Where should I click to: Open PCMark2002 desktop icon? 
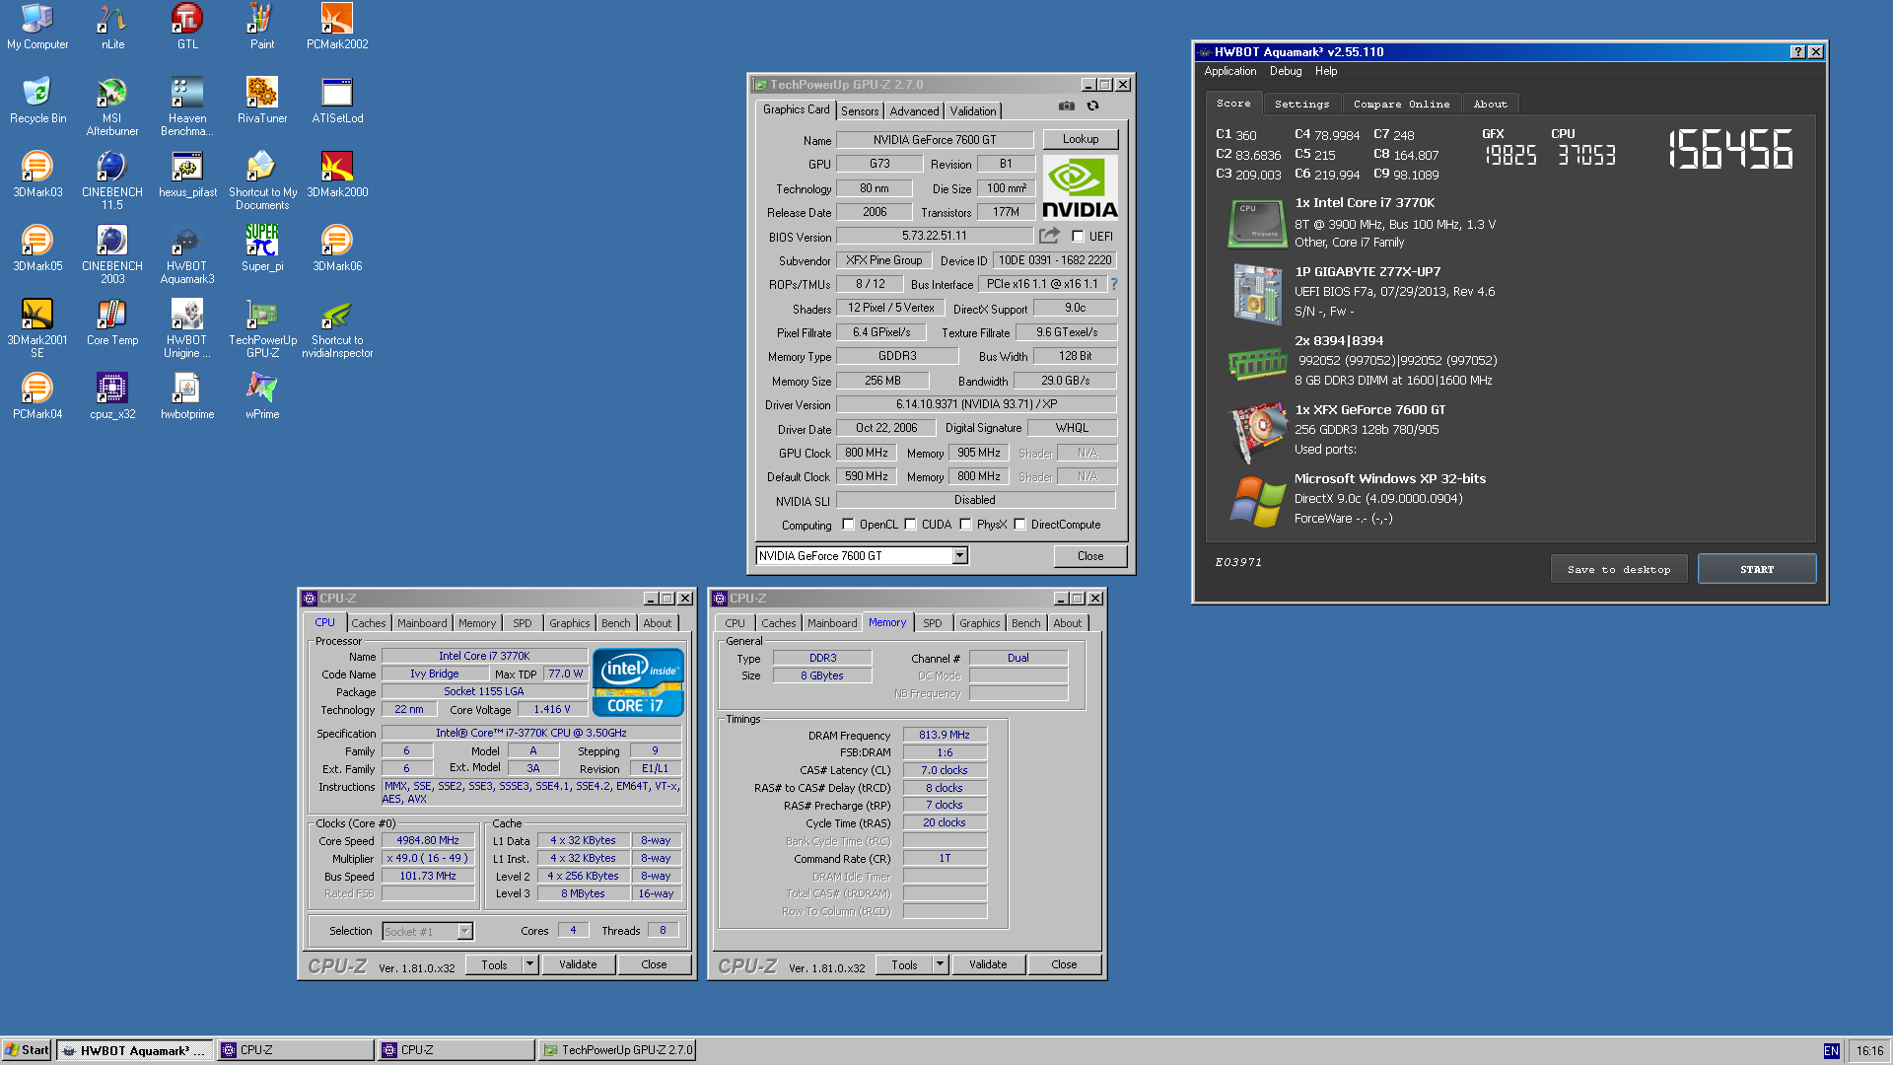point(337,27)
